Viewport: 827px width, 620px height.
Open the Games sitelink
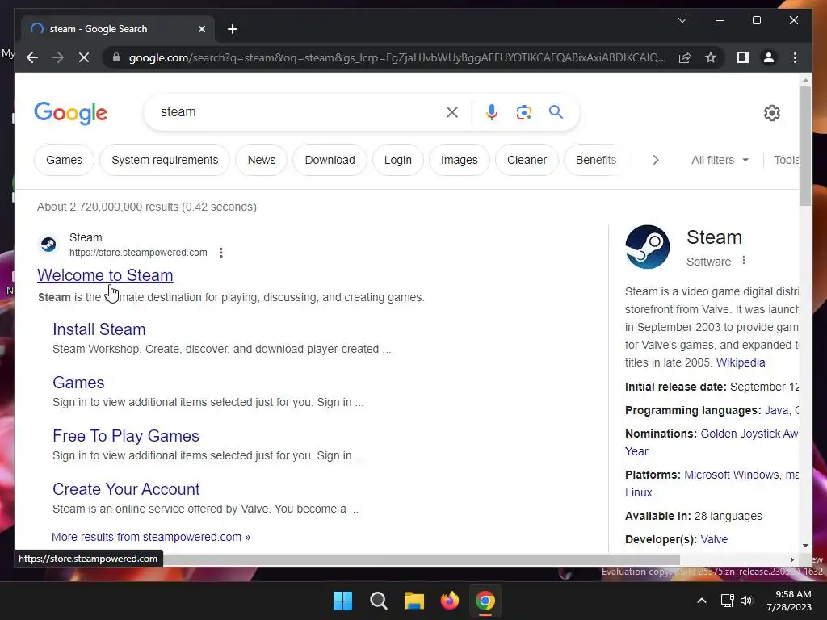[x=78, y=383]
